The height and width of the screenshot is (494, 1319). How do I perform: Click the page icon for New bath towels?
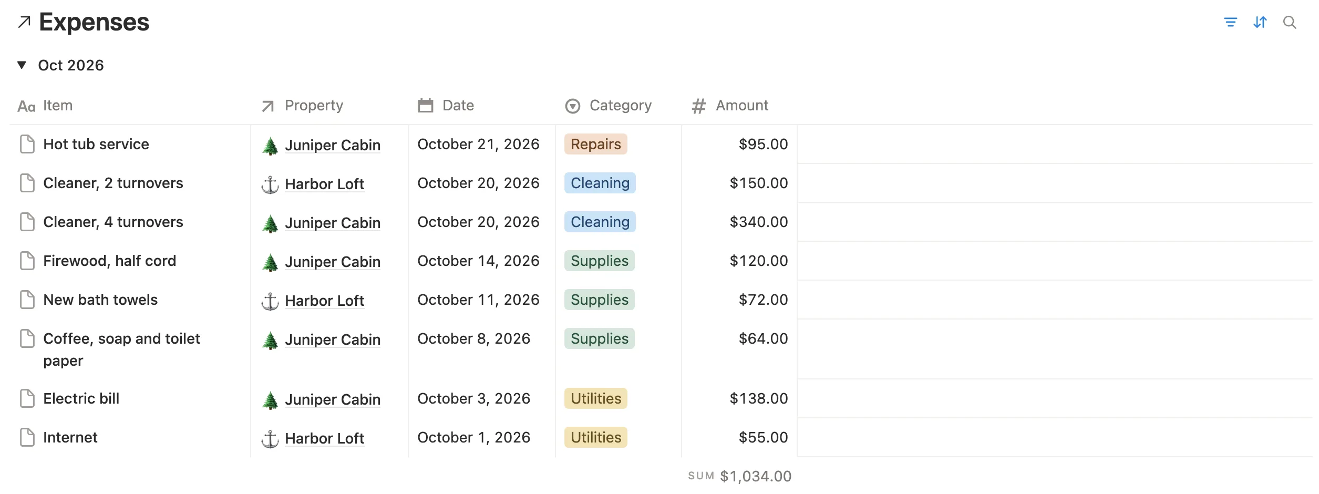[x=27, y=300]
